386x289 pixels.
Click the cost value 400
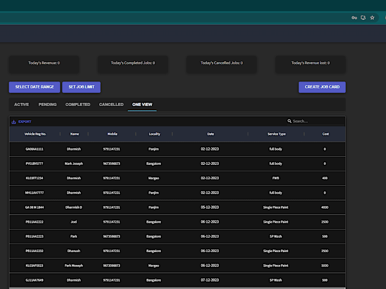(325, 178)
